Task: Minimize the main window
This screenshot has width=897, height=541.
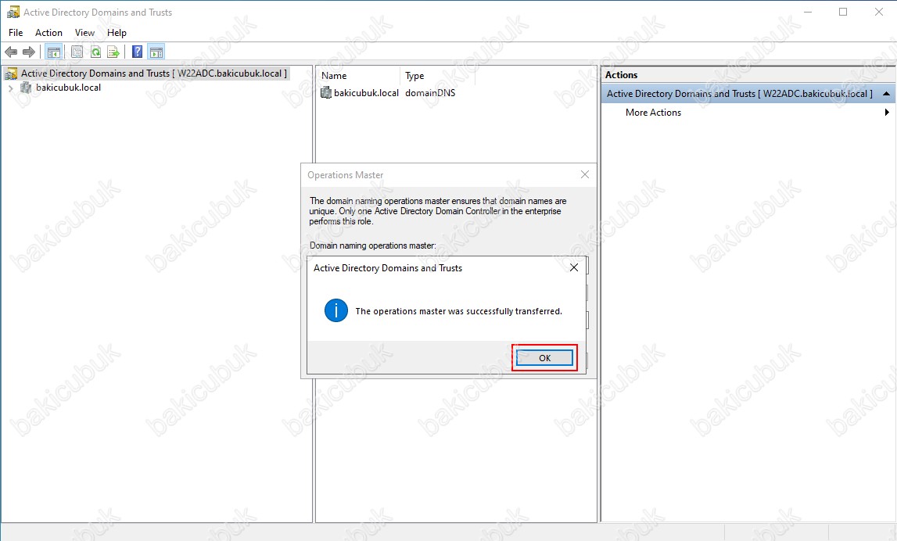Action: pyautogui.click(x=808, y=12)
